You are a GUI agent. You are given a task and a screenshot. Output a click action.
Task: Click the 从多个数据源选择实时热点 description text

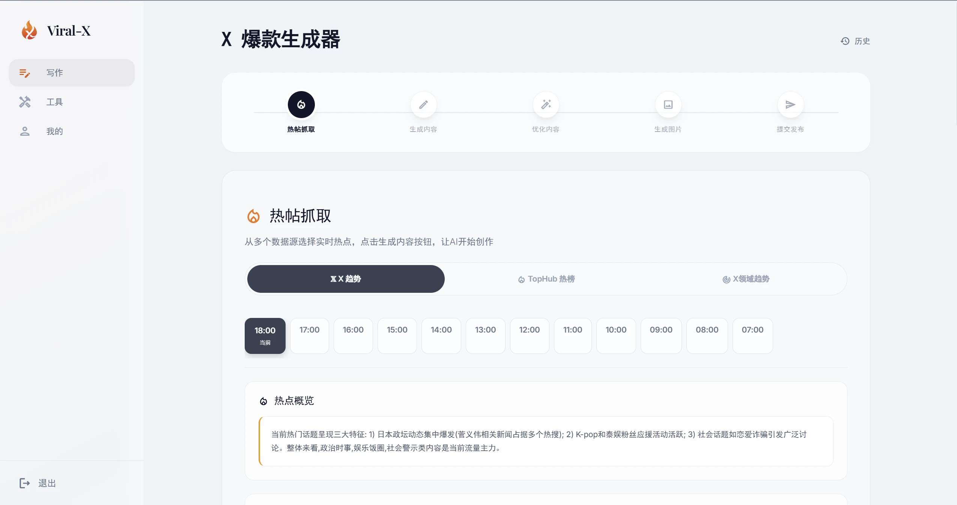369,242
